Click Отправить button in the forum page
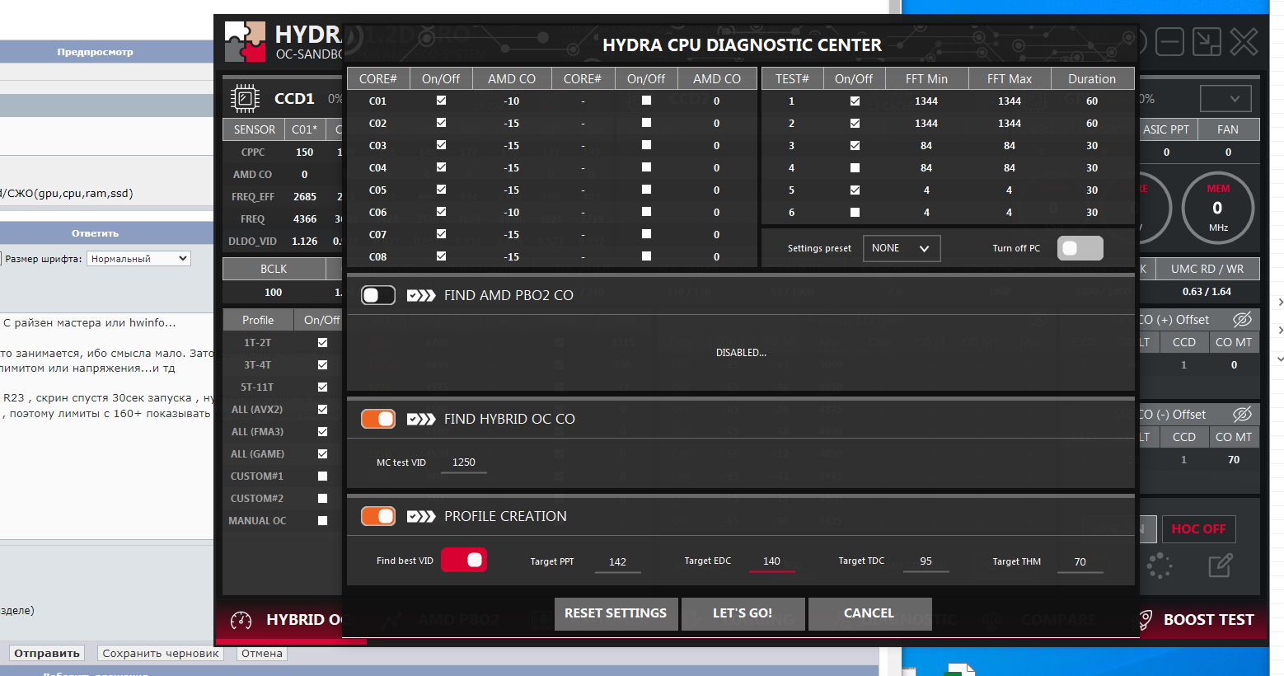Image resolution: width=1284 pixels, height=676 pixels. click(x=47, y=653)
